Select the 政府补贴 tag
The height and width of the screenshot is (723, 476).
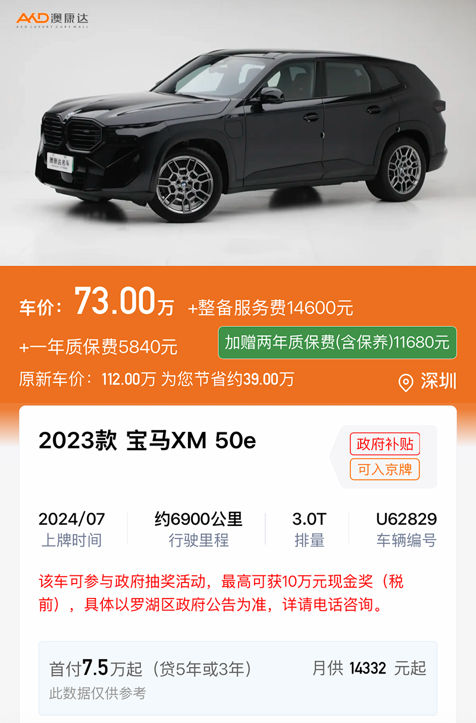(x=385, y=444)
